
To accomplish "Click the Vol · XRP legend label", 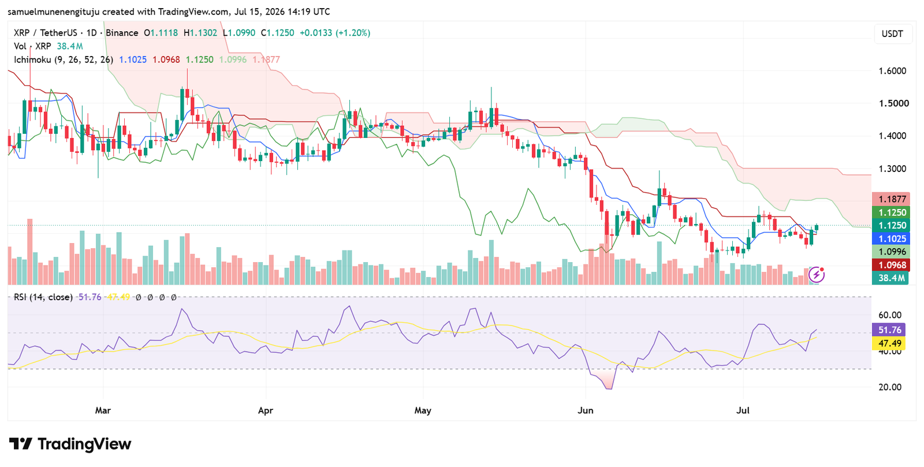I will click(x=32, y=46).
